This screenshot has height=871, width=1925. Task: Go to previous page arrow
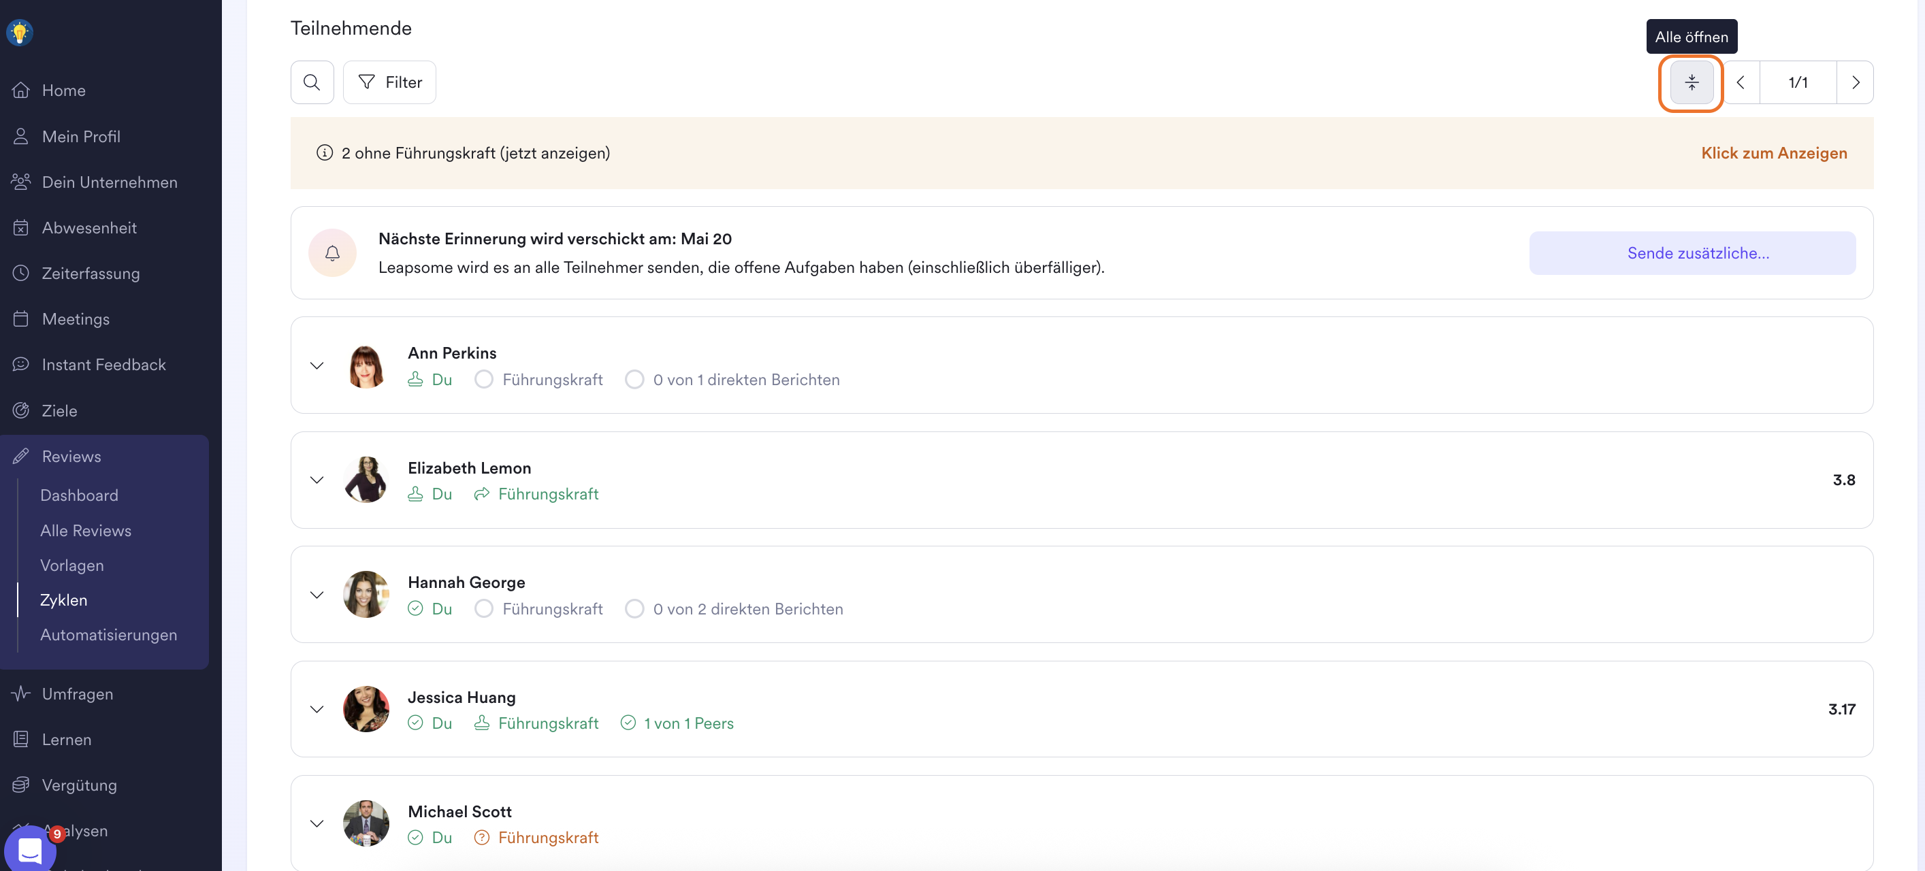point(1741,82)
